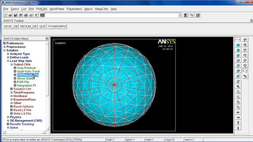The height and width of the screenshot is (142, 253).
Task: Open the DB/Results File item
Action: [x=28, y=75]
